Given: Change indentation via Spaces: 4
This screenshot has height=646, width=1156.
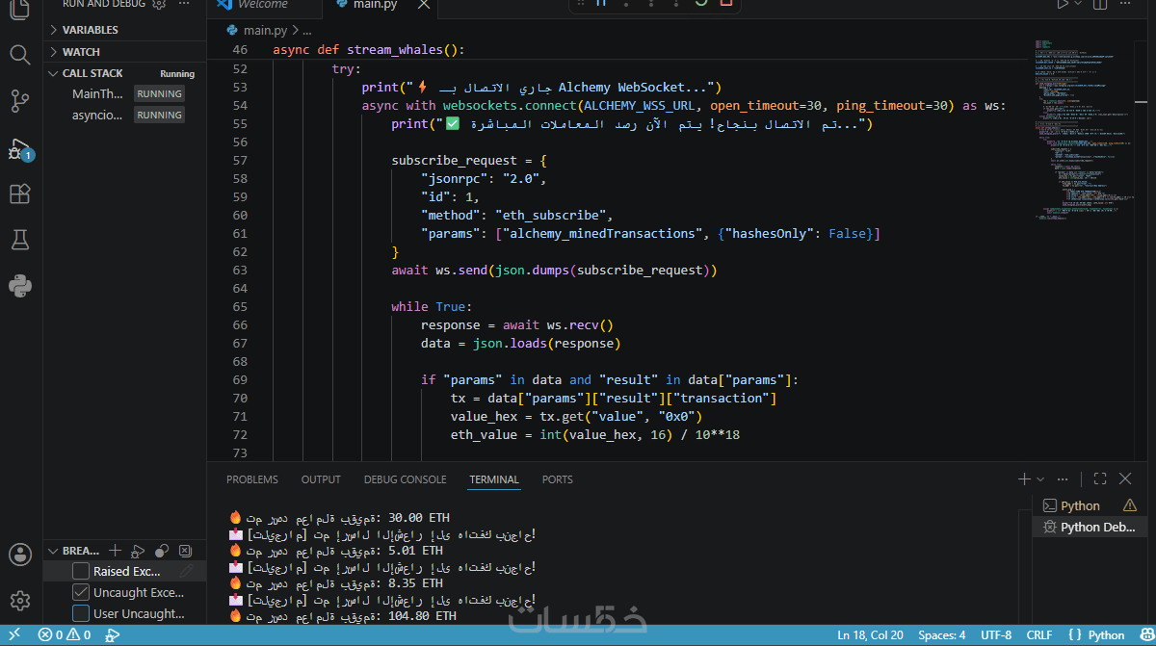Looking at the screenshot, I should 942,635.
